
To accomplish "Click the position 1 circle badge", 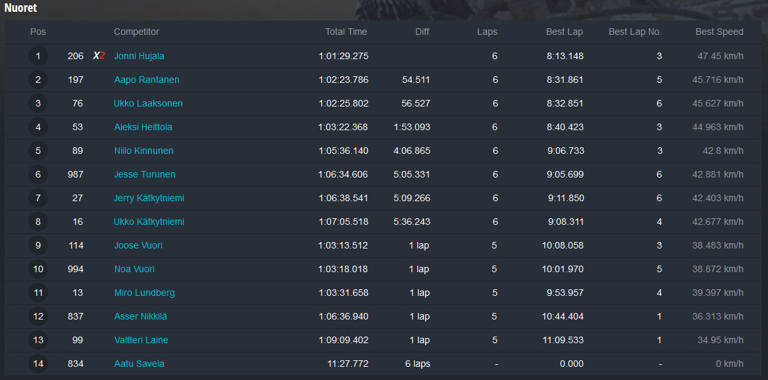I will click(38, 56).
